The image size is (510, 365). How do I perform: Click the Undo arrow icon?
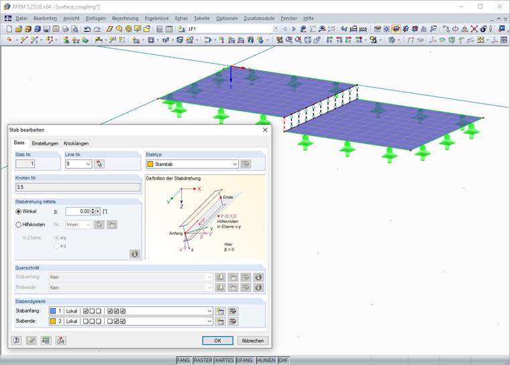tap(87, 29)
